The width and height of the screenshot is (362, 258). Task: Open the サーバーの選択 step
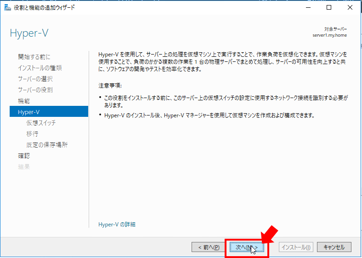click(x=35, y=79)
